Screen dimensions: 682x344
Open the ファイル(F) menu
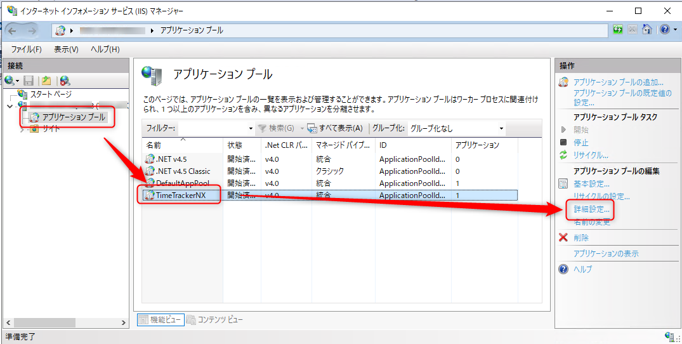click(26, 50)
